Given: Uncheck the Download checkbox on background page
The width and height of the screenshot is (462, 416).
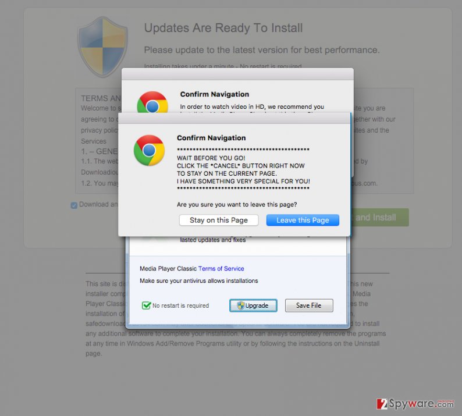Looking at the screenshot, I should coord(74,205).
